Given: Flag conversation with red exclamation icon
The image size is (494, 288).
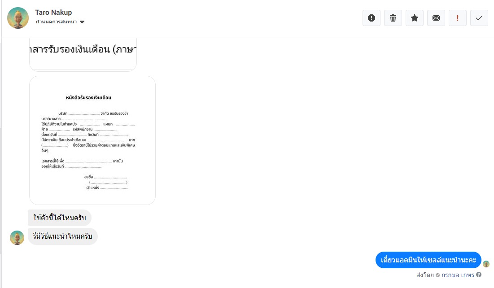Looking at the screenshot, I should click(457, 18).
